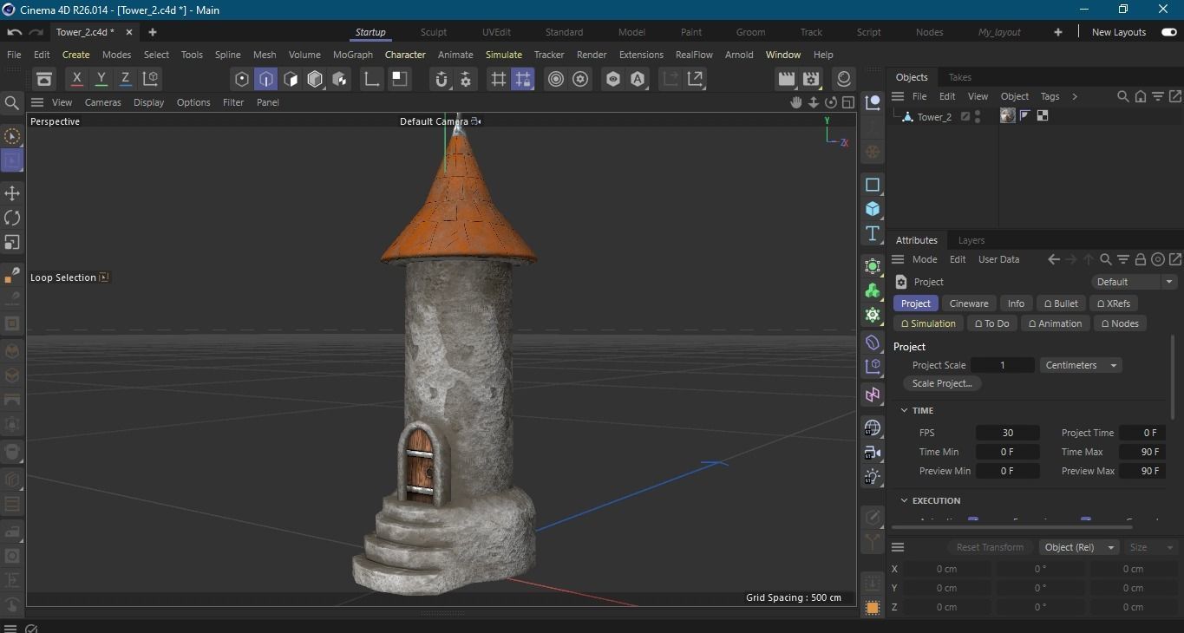Toggle the coordinate system icon
Image resolution: width=1184 pixels, height=633 pixels.
[150, 79]
